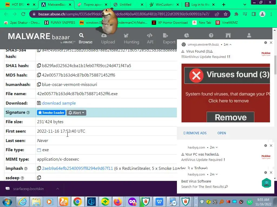Screen dimensions: 277x207
Task: Open the Upload page on MalwareBazaar
Action: (108, 39)
